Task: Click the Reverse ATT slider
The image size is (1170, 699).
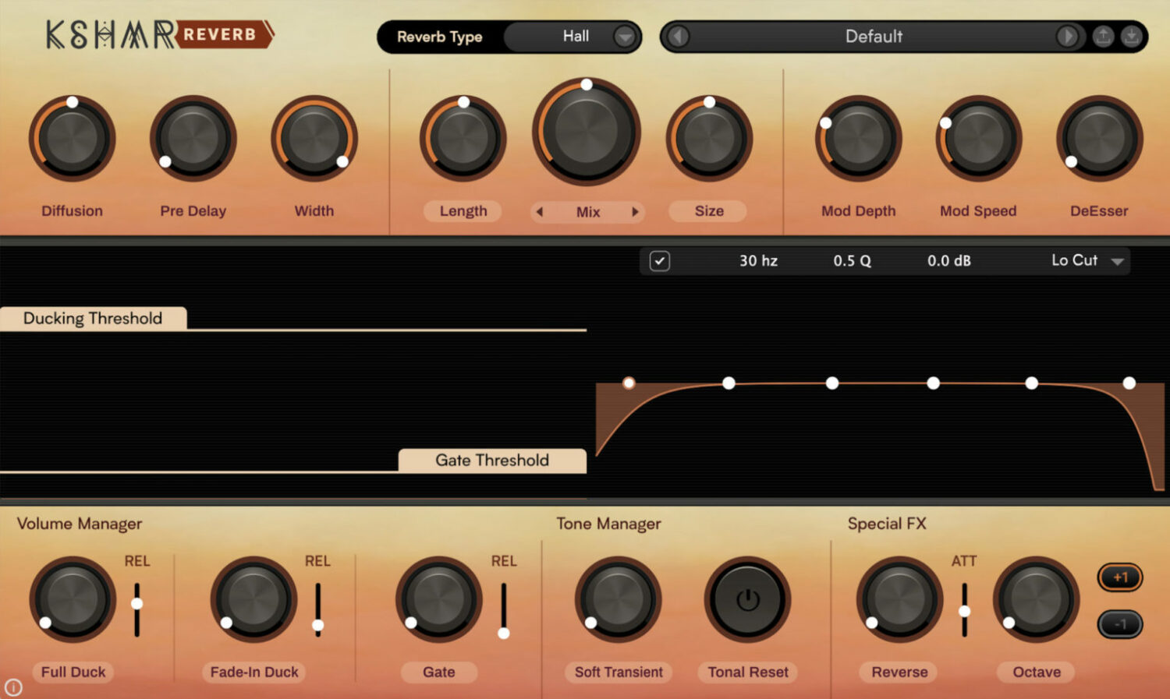Action: [965, 609]
